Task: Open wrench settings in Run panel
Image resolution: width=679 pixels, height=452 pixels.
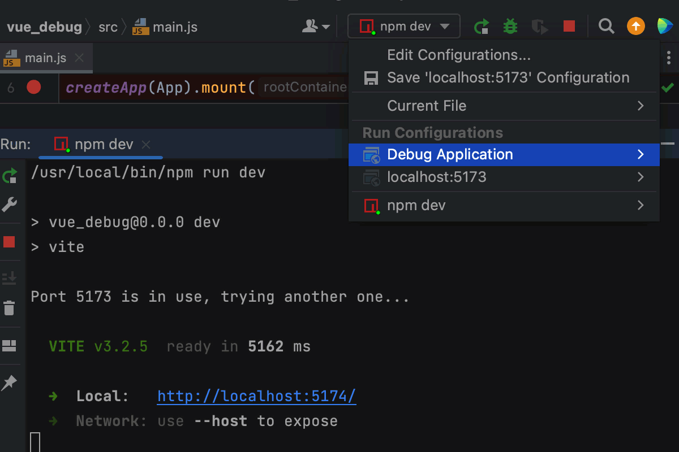Action: pyautogui.click(x=10, y=205)
